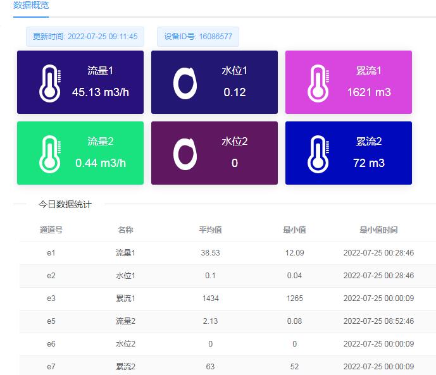This screenshot has height=375, width=436.
Task: Click the 设备ID号 badge
Action: pyautogui.click(x=198, y=37)
